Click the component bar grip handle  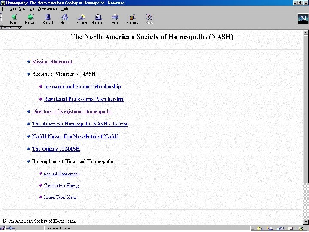[253, 229]
